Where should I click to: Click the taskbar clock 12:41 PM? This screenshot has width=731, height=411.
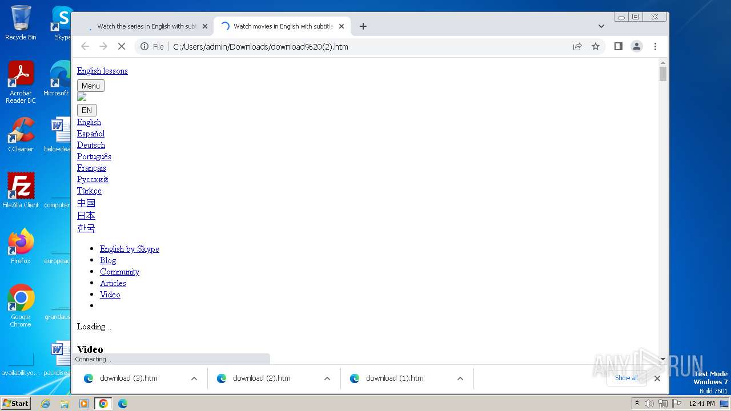point(702,404)
